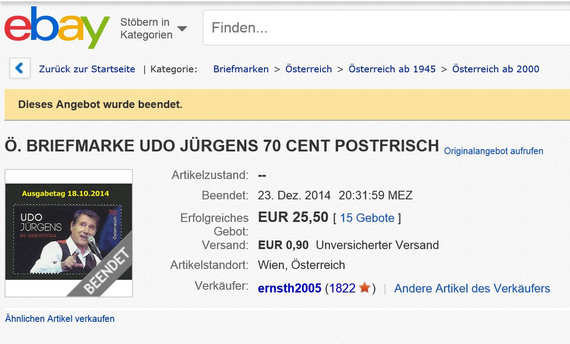This screenshot has height=344, width=570.
Task: Show Andere Artikel des Verkäufers
Action: [472, 288]
